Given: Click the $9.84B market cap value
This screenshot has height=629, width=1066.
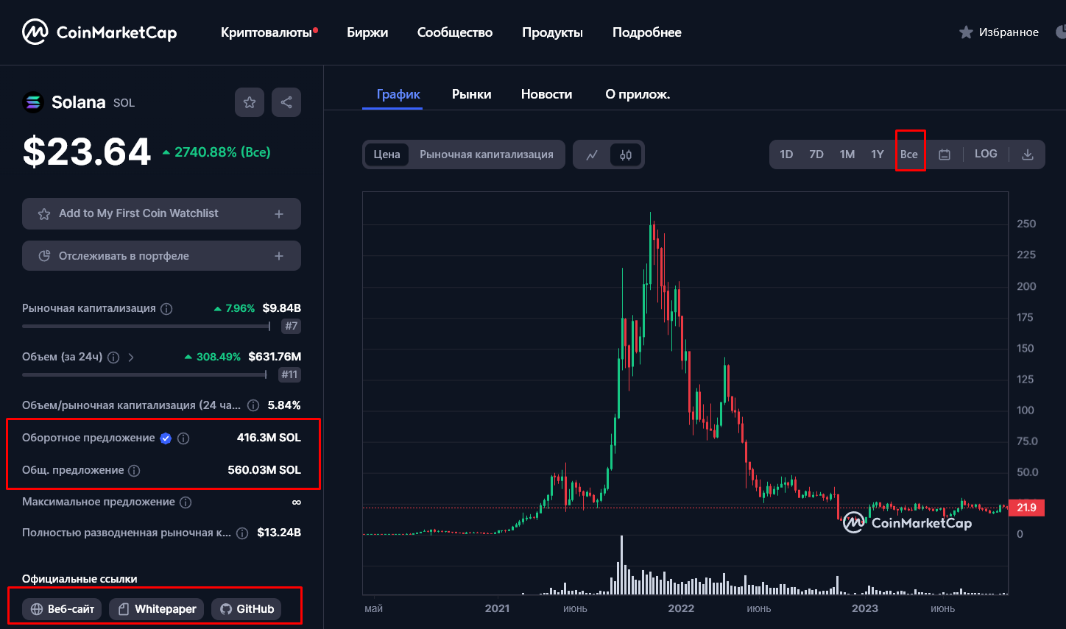Looking at the screenshot, I should coord(282,308).
